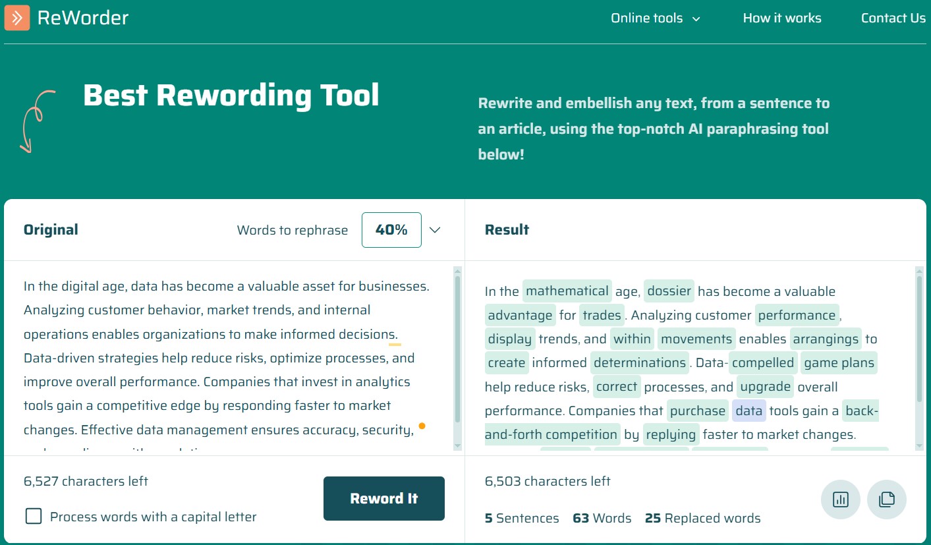Image resolution: width=931 pixels, height=545 pixels.
Task: Expand the Online tools dropdown
Action: click(x=656, y=18)
